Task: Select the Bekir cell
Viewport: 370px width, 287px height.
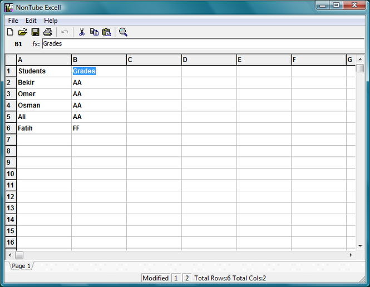Action: pos(44,82)
